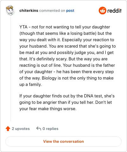Click "Biology is not the only thing" sentence
This screenshot has height=152, width=127.
pyautogui.click(x=66, y=81)
